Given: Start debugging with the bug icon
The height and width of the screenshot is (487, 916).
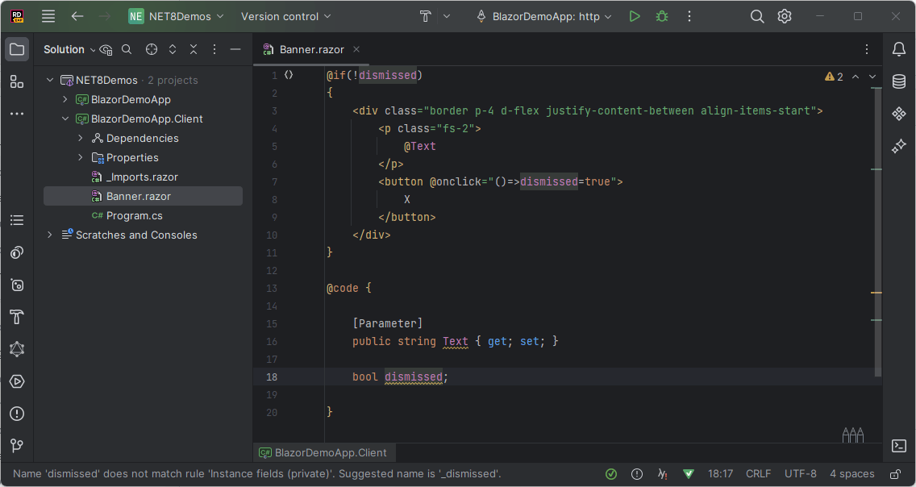Looking at the screenshot, I should click(x=662, y=16).
